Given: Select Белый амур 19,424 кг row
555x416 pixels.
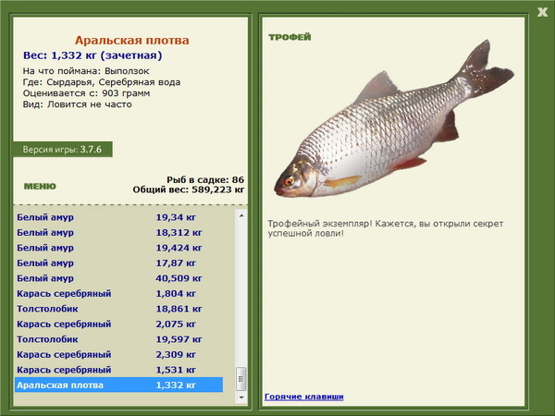Looking at the screenshot, I should 119,248.
